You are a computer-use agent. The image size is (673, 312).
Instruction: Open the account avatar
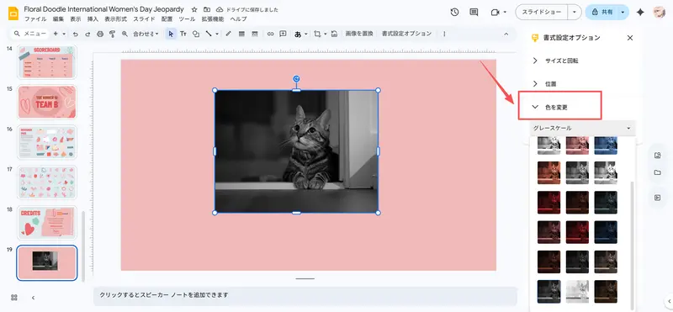pyautogui.click(x=659, y=12)
